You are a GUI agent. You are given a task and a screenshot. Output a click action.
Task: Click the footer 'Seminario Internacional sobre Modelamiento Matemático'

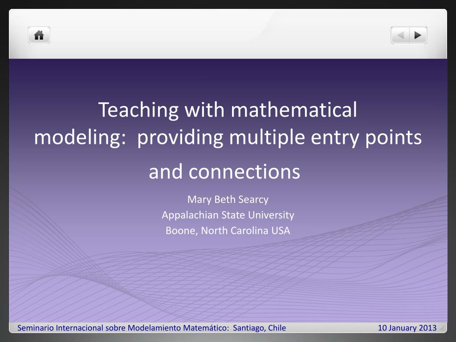pos(123,328)
